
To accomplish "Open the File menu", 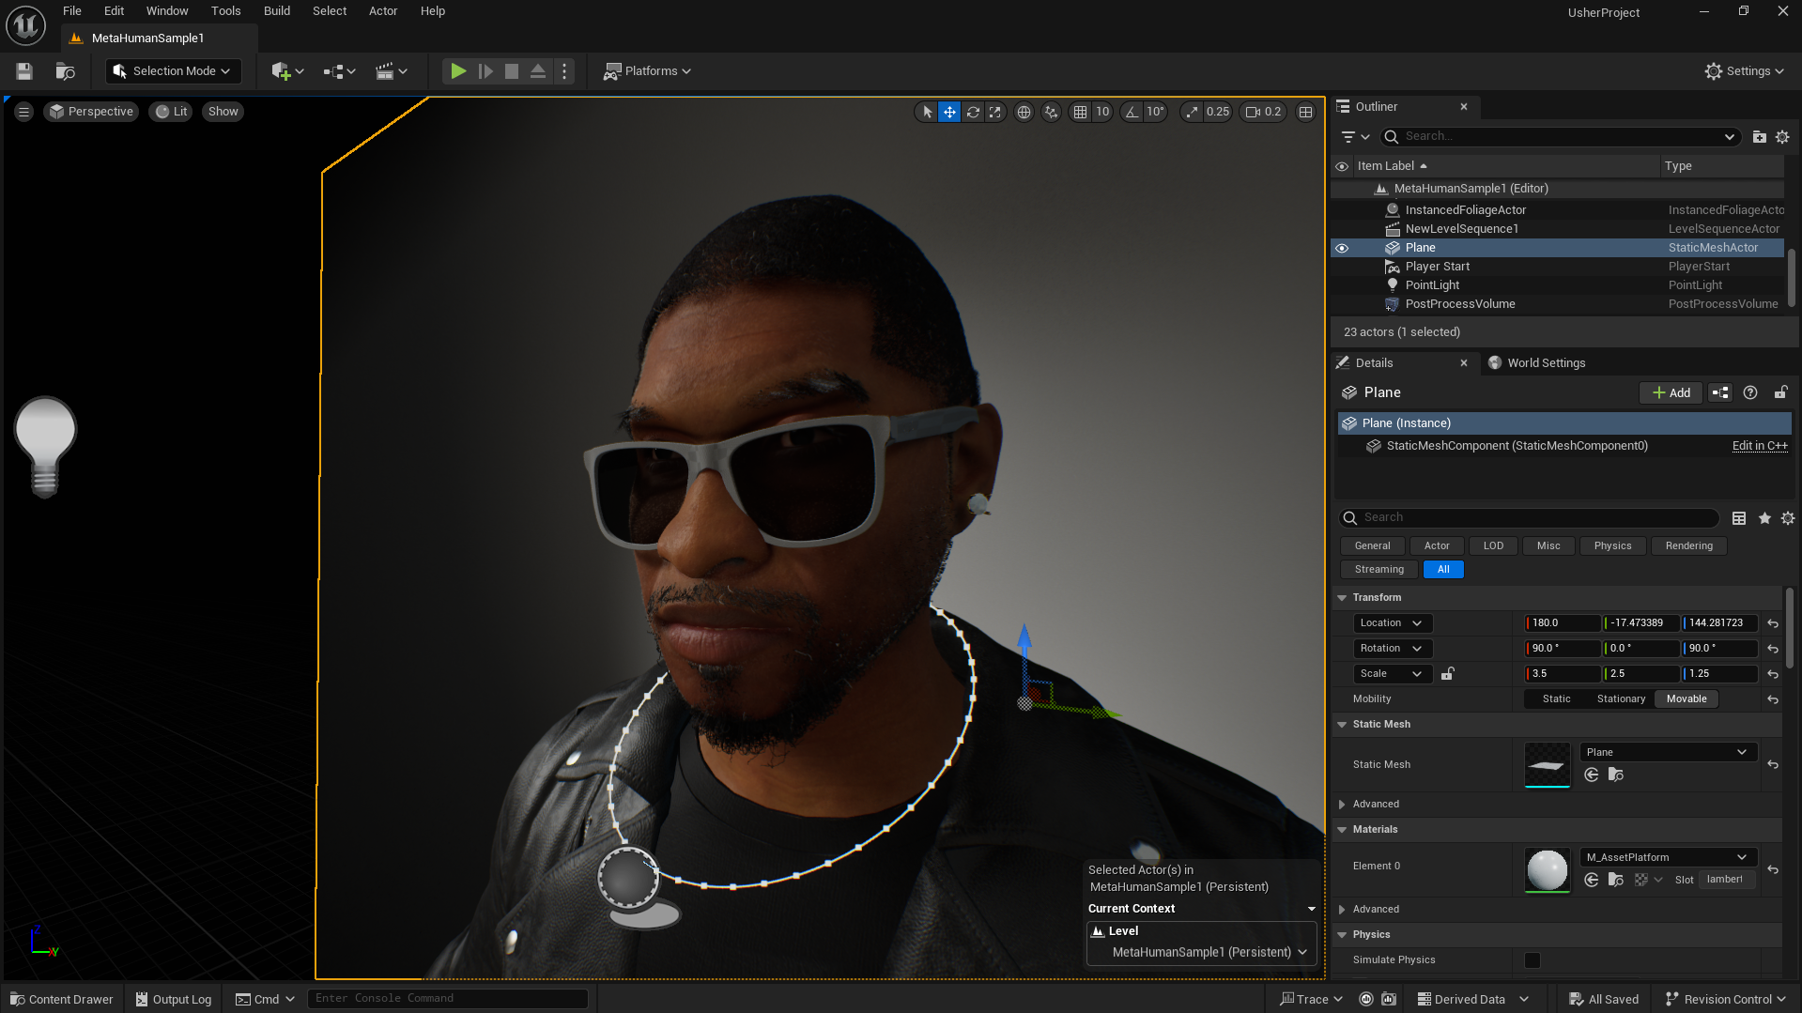I will (x=72, y=11).
